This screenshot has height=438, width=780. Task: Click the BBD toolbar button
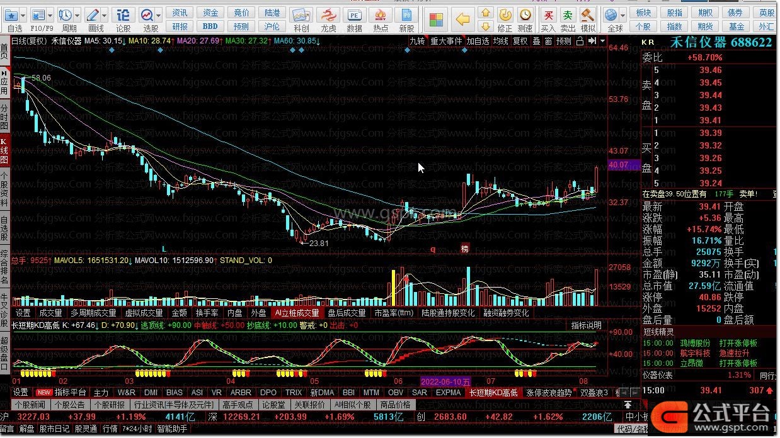point(210,26)
